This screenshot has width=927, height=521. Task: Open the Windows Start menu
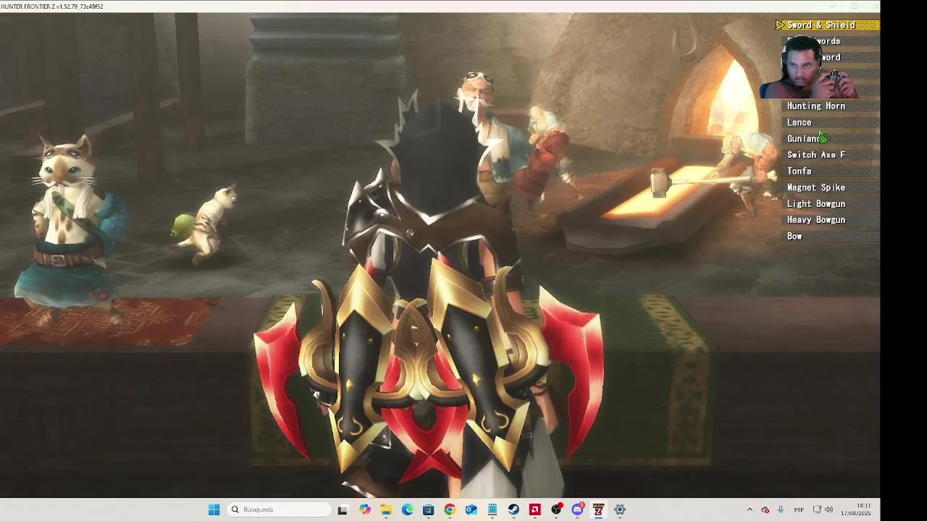(214, 509)
